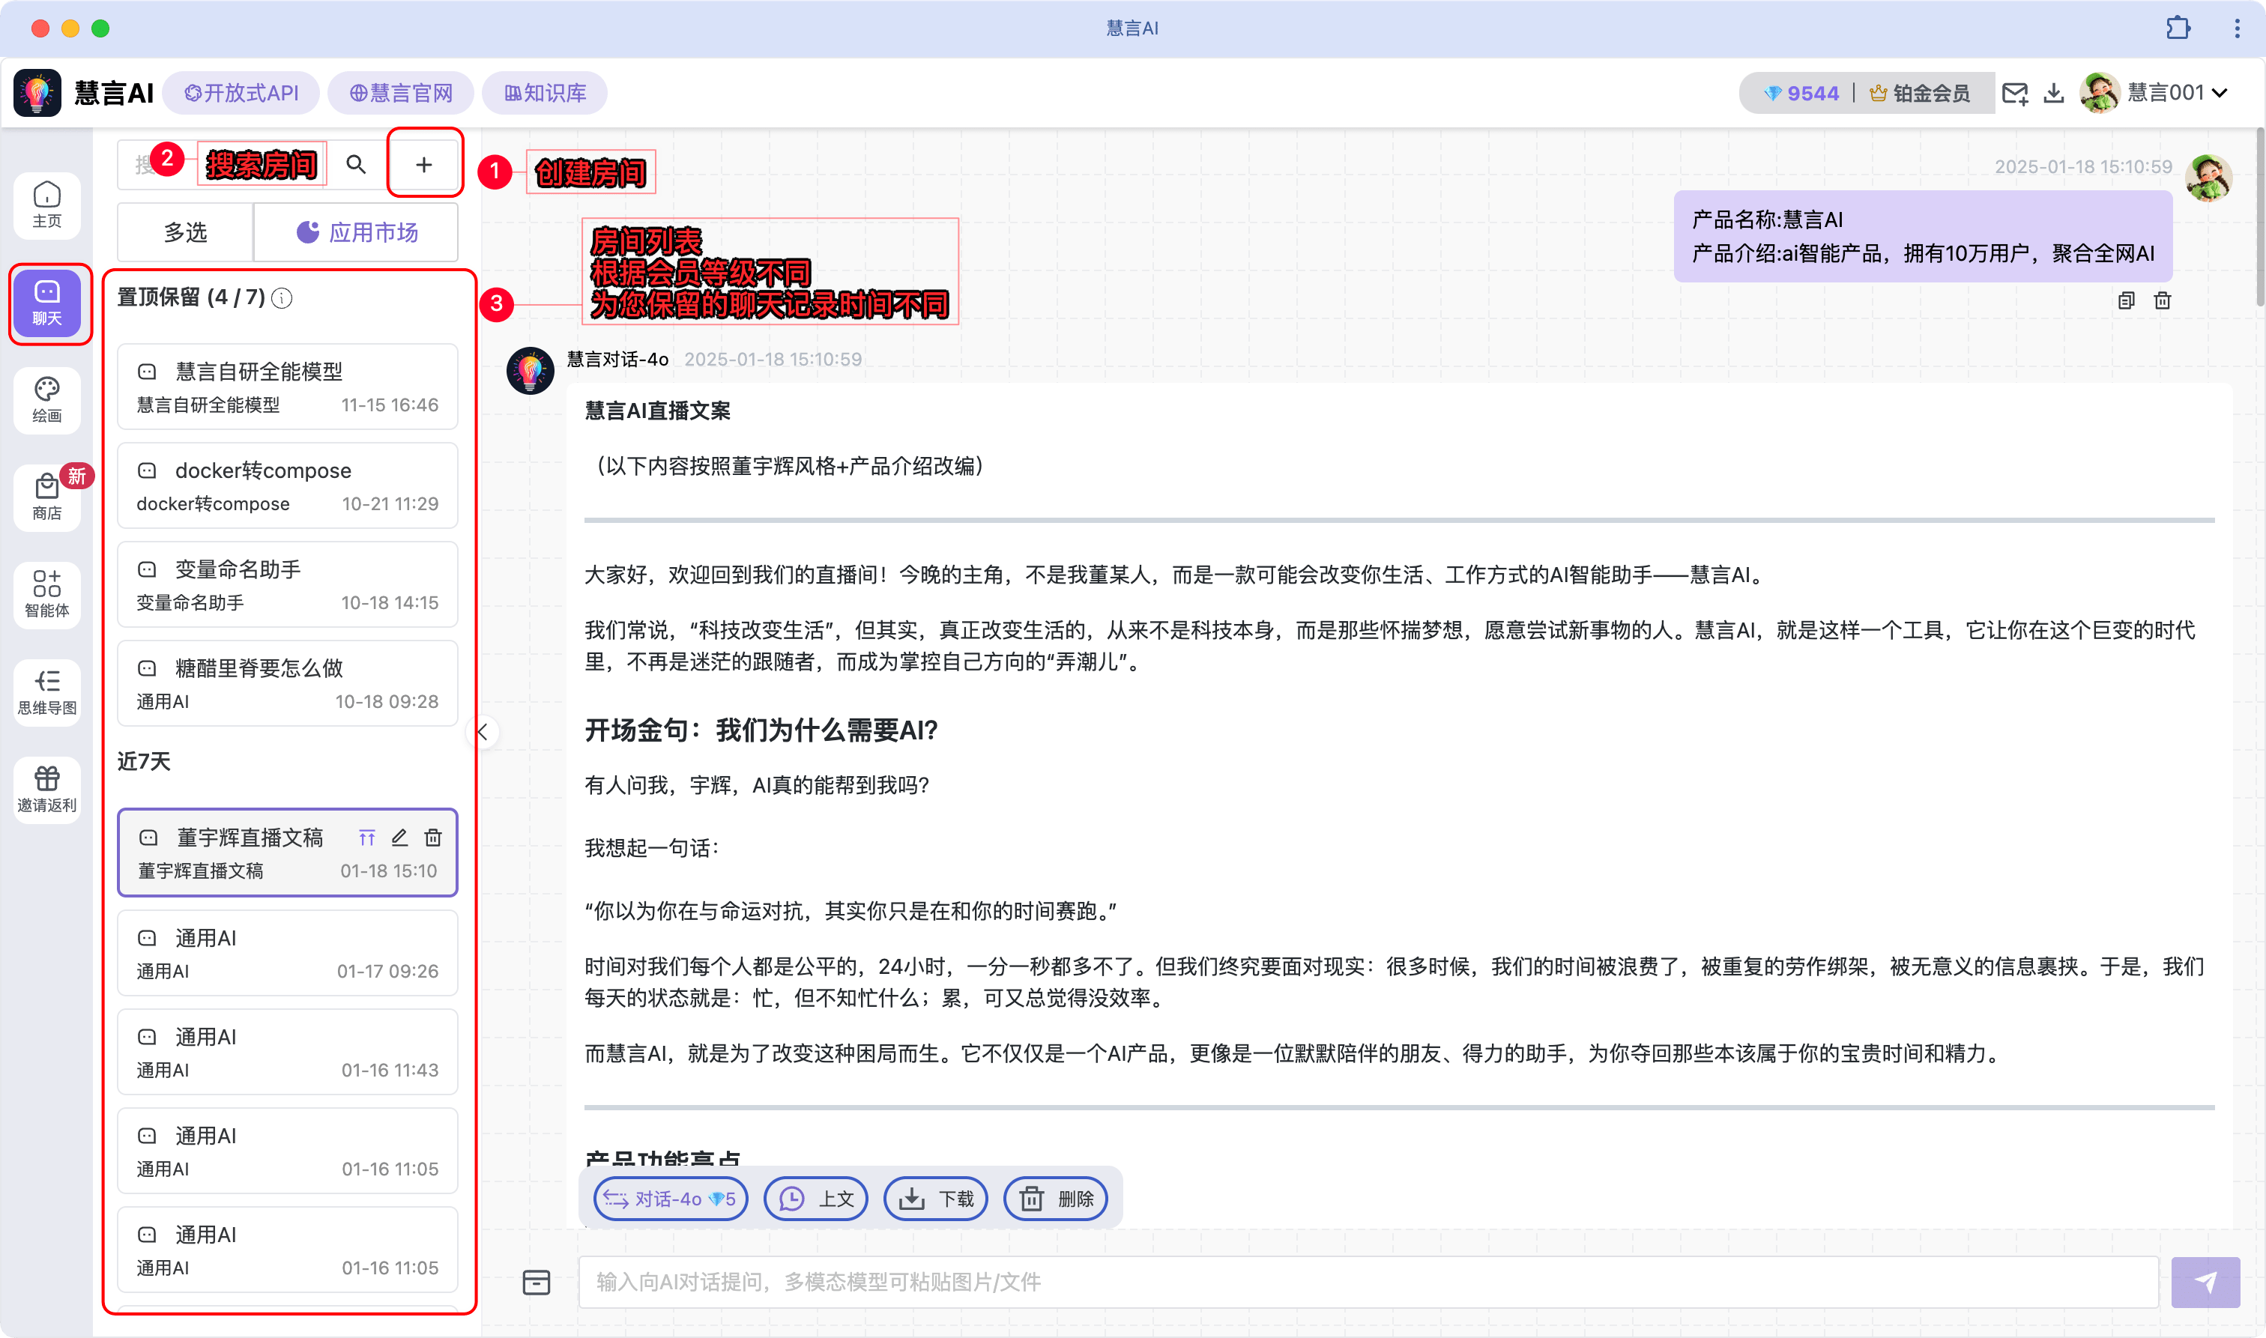Click the 9544 diamond balance
This screenshot has height=1338, width=2266.
pos(1800,93)
